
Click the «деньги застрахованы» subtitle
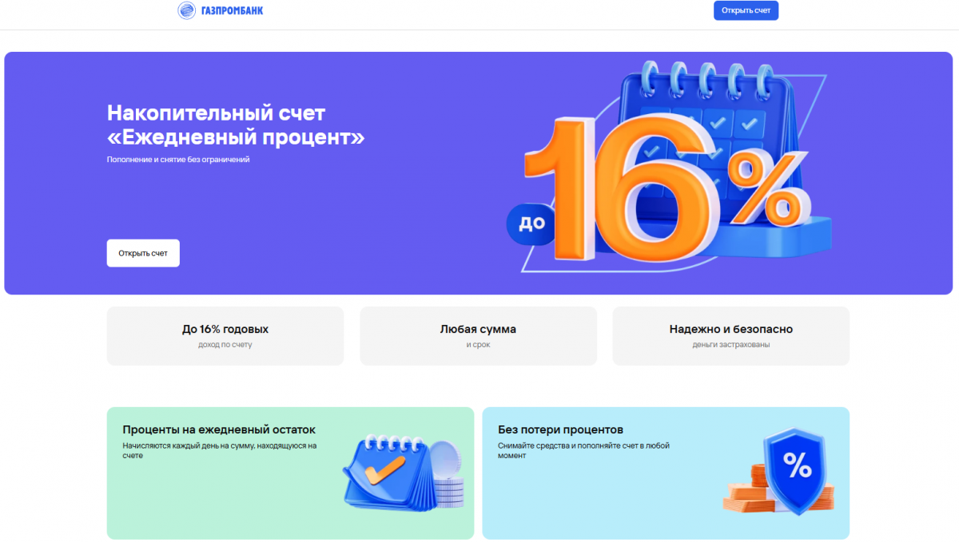(731, 345)
